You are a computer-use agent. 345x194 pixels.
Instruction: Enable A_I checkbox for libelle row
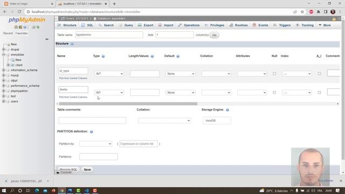(319, 92)
